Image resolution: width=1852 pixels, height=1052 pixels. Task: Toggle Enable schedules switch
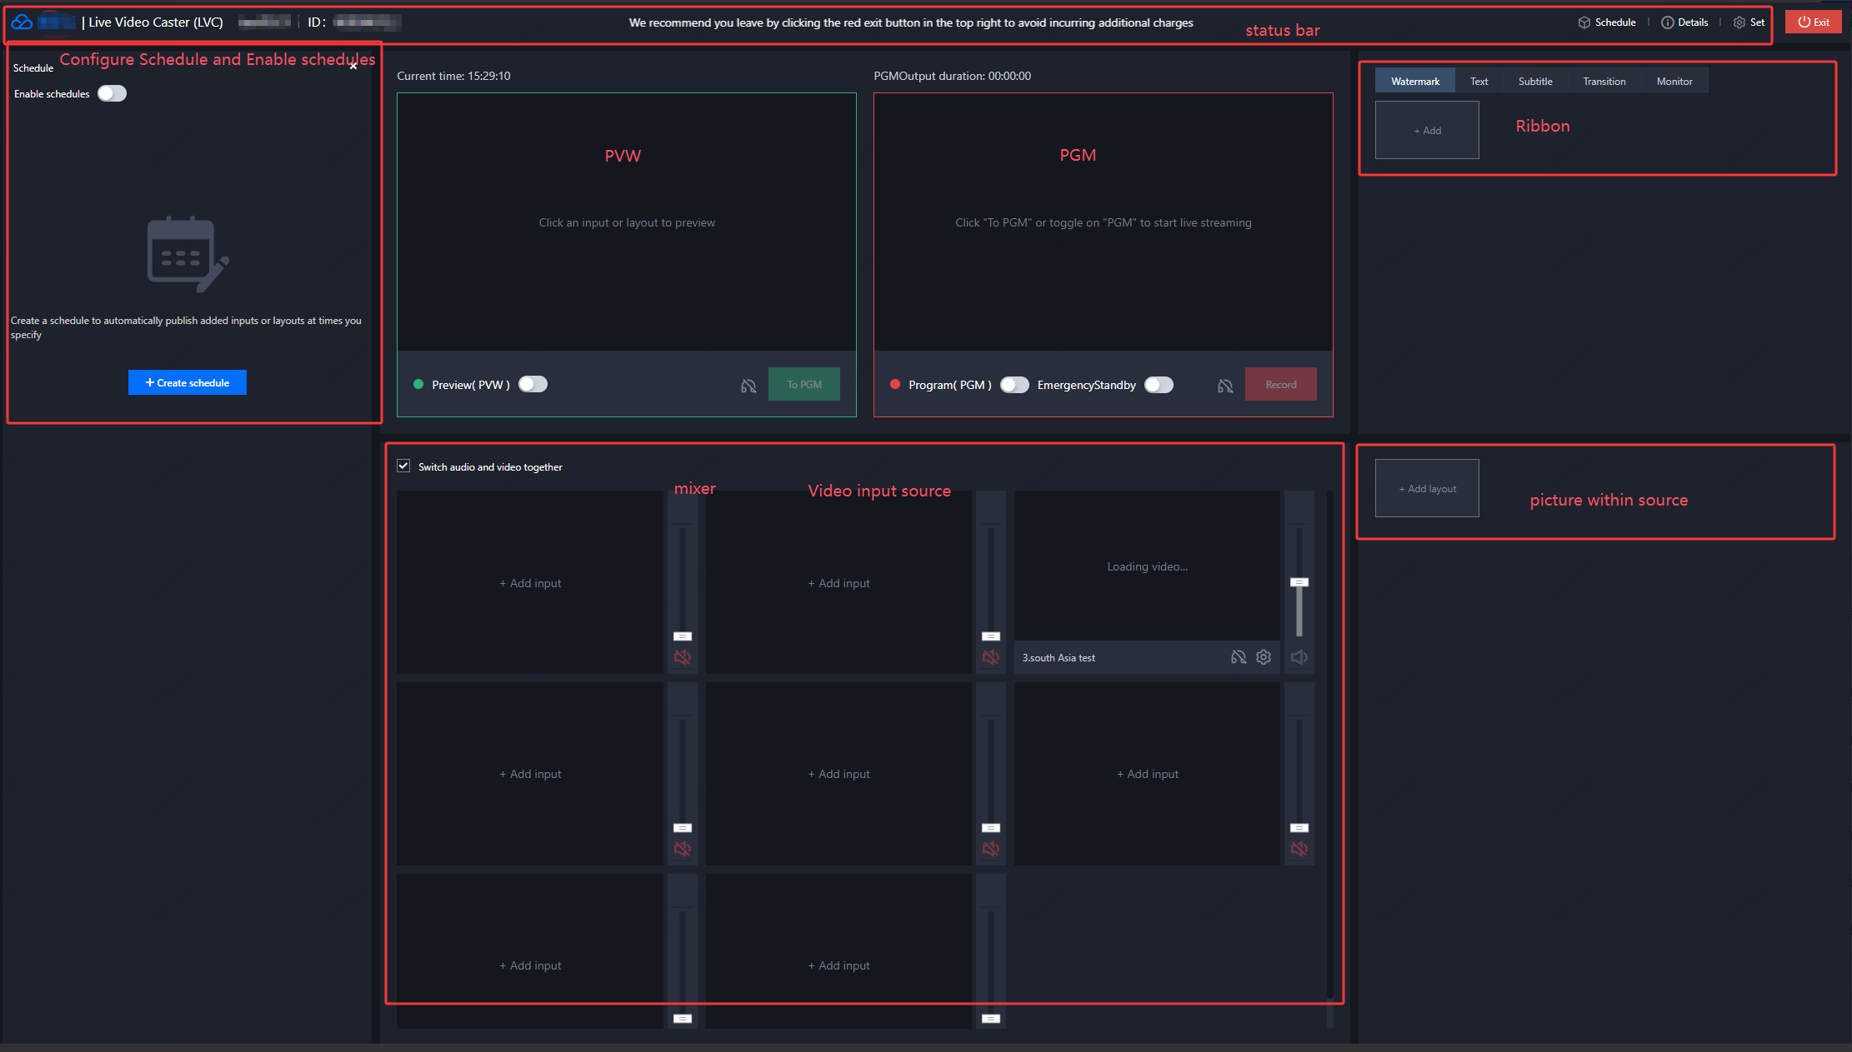(x=112, y=93)
